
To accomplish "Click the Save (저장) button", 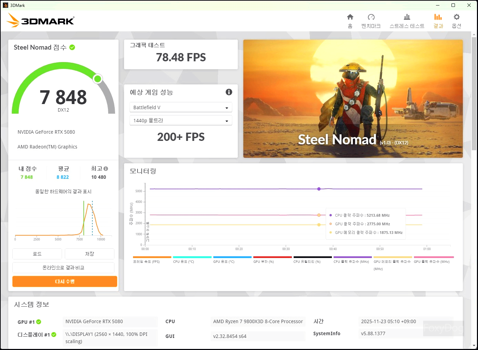I will pos(90,254).
